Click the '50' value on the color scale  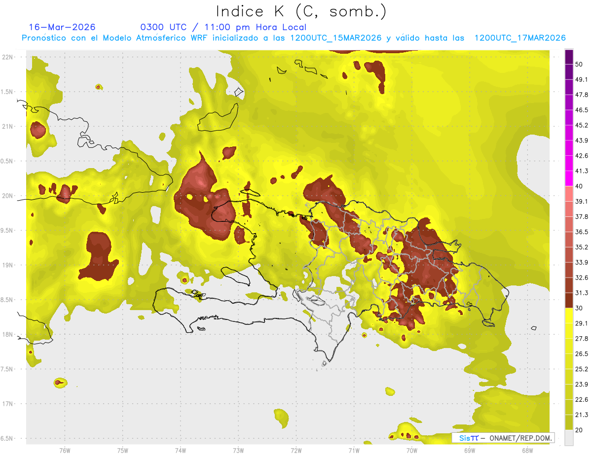coord(580,65)
